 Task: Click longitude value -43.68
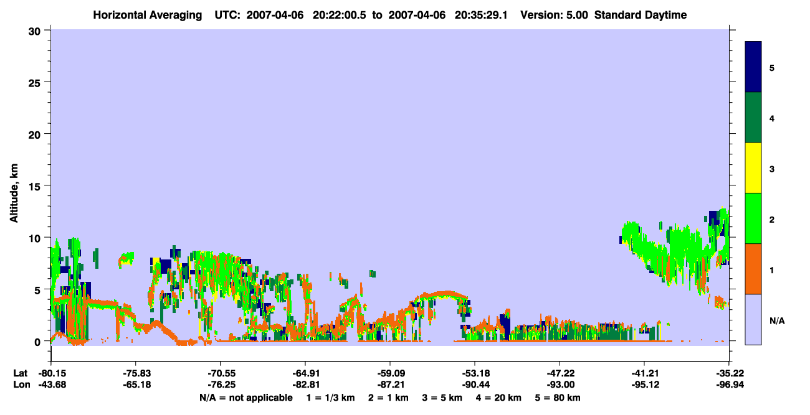(51, 385)
